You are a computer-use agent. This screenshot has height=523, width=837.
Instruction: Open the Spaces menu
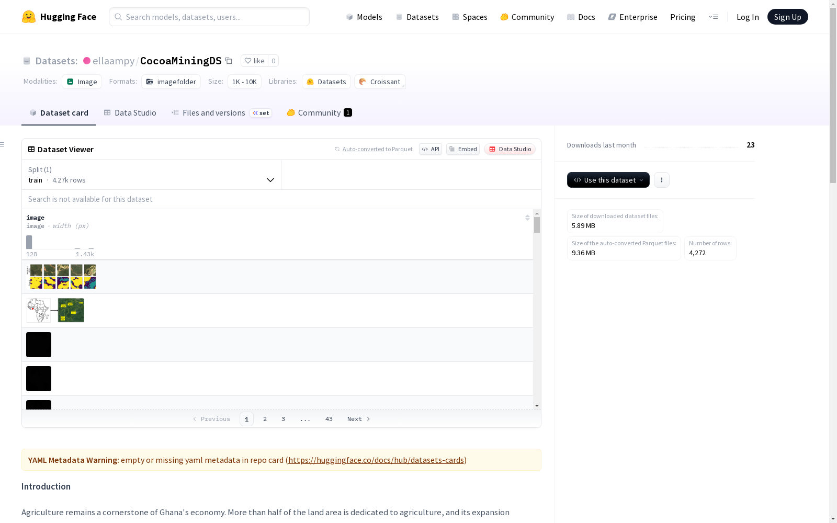pos(470,17)
